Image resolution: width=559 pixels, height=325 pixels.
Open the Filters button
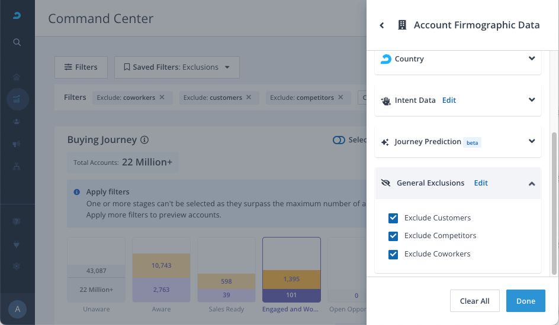[81, 67]
